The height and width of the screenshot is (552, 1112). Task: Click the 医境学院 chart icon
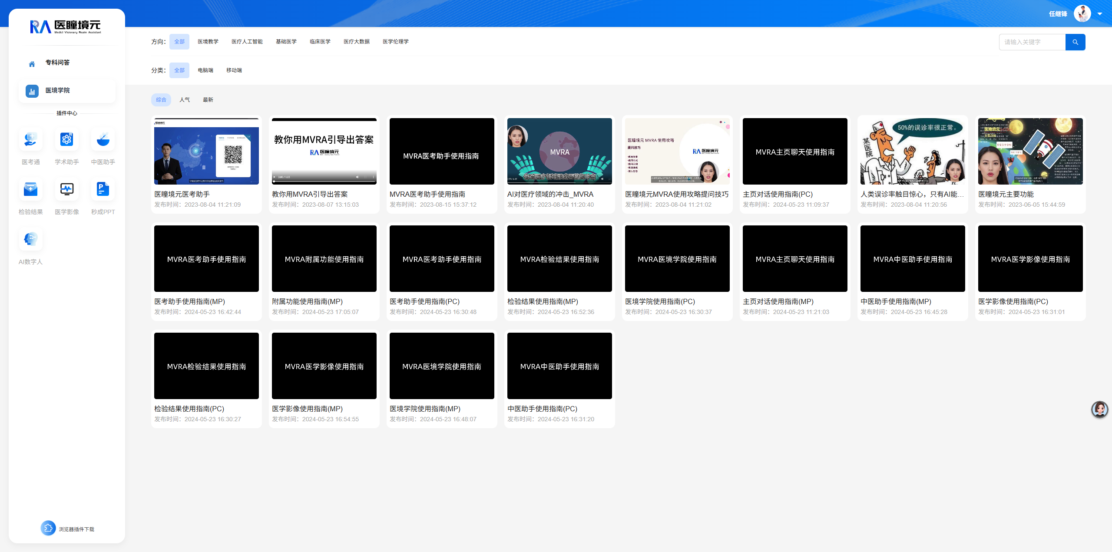[x=32, y=91]
